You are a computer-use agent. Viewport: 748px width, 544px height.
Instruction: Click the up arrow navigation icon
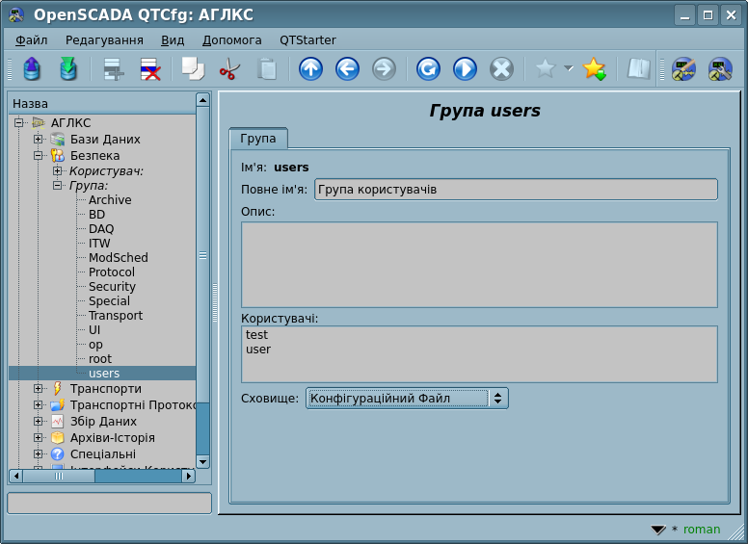(310, 69)
